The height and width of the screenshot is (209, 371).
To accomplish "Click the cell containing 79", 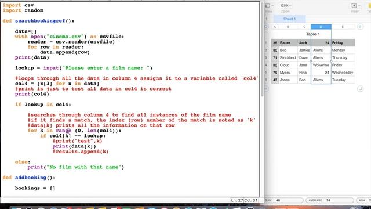I will 275,73.
